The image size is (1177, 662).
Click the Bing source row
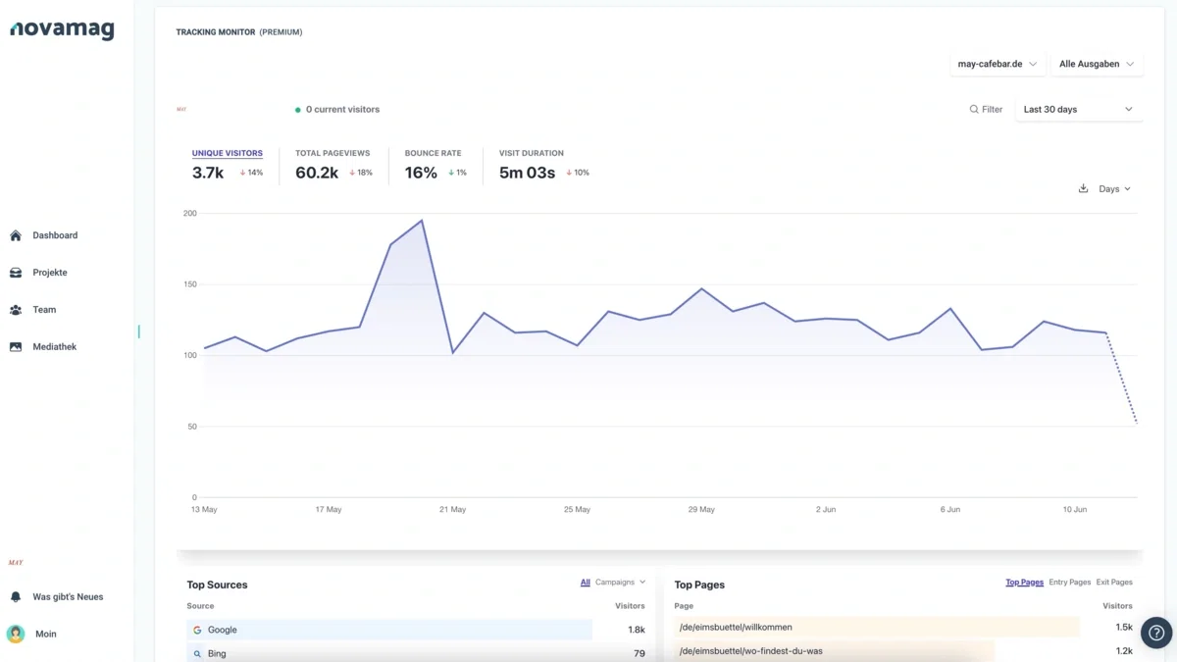click(x=416, y=653)
